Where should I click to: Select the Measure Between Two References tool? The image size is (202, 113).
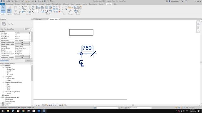pyautogui.click(x=70, y=11)
